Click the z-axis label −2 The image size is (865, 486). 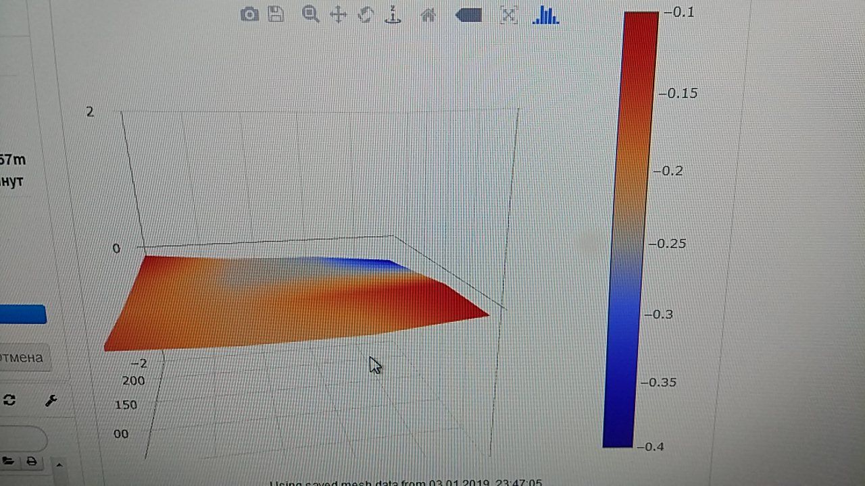click(x=138, y=363)
